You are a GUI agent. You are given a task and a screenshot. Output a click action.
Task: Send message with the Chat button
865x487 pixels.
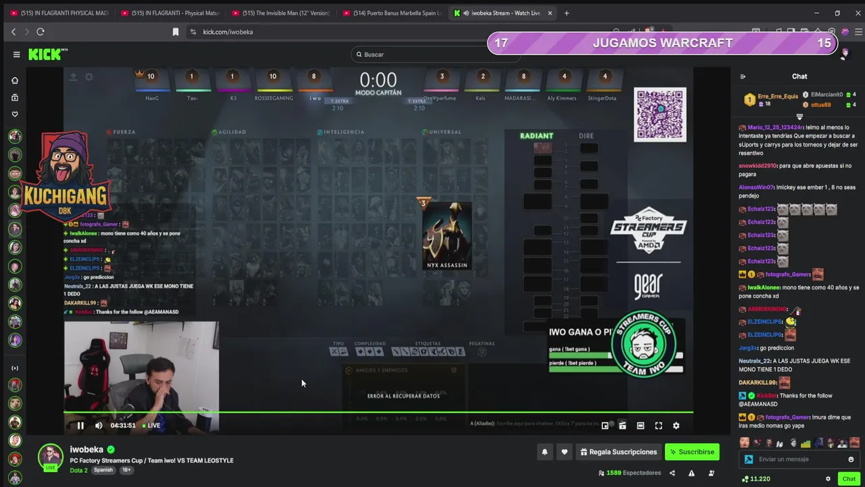[x=849, y=479]
